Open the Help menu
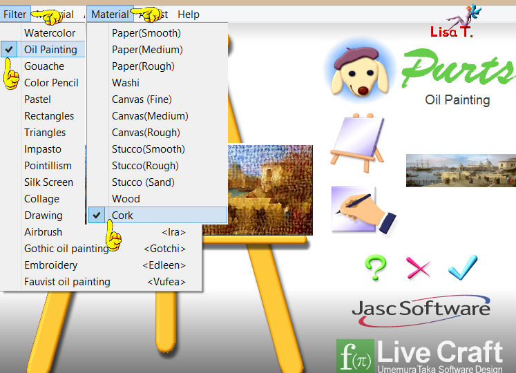 (x=189, y=15)
